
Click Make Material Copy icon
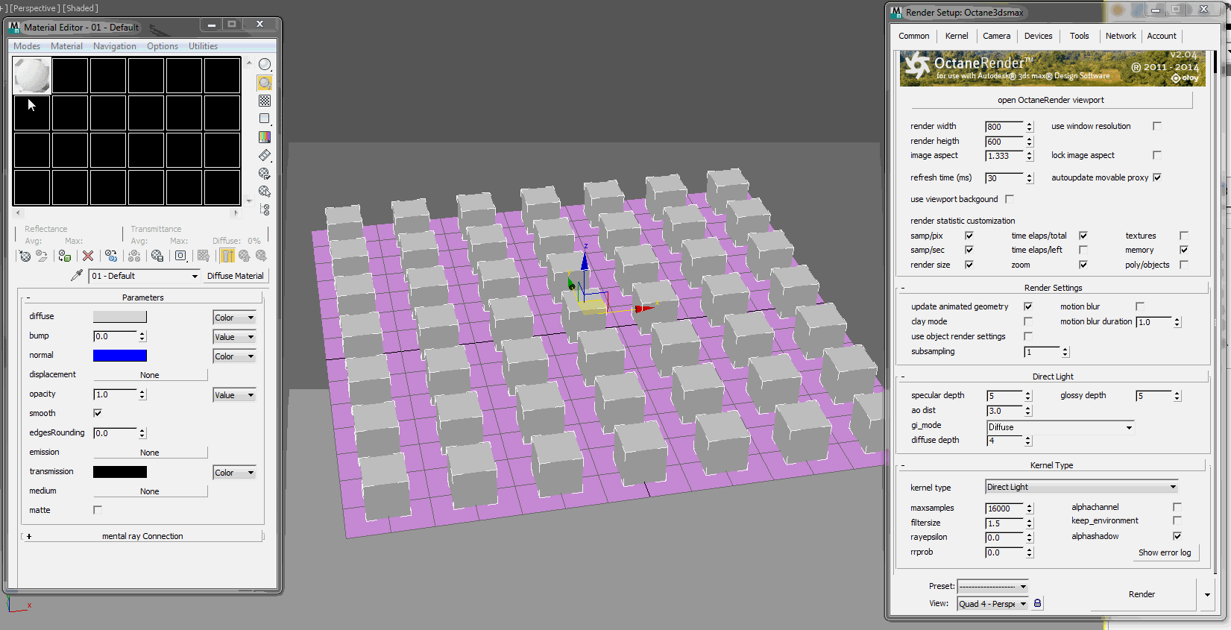tap(111, 256)
